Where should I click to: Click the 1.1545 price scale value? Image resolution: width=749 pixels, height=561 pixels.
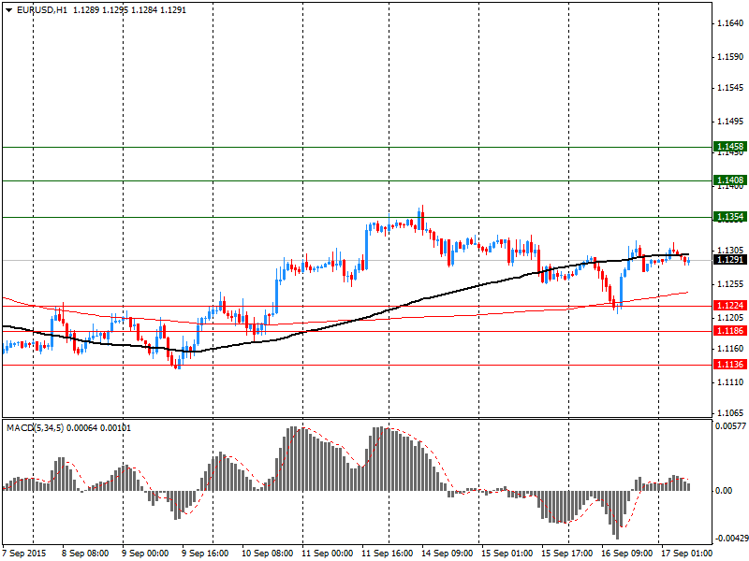731,88
